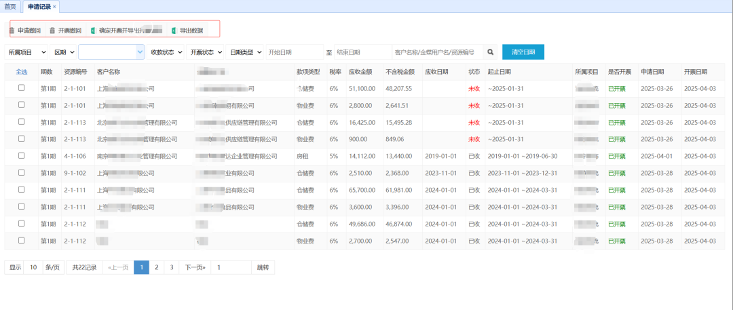Click the 全选 select-all link
Image resolution: width=733 pixels, height=310 pixels.
[22, 72]
